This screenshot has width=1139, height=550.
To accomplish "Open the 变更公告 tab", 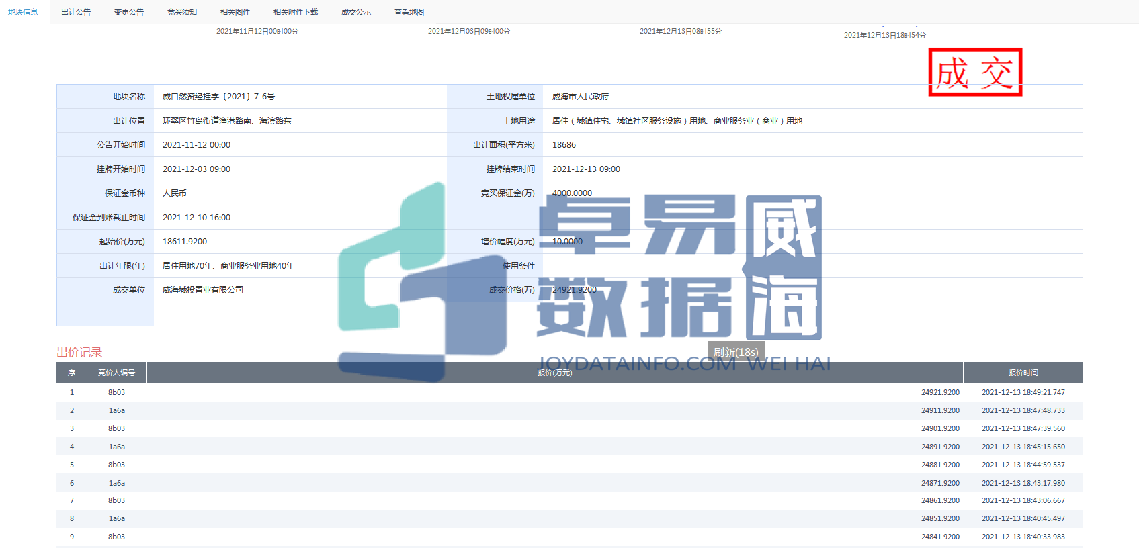I will 129,12.
